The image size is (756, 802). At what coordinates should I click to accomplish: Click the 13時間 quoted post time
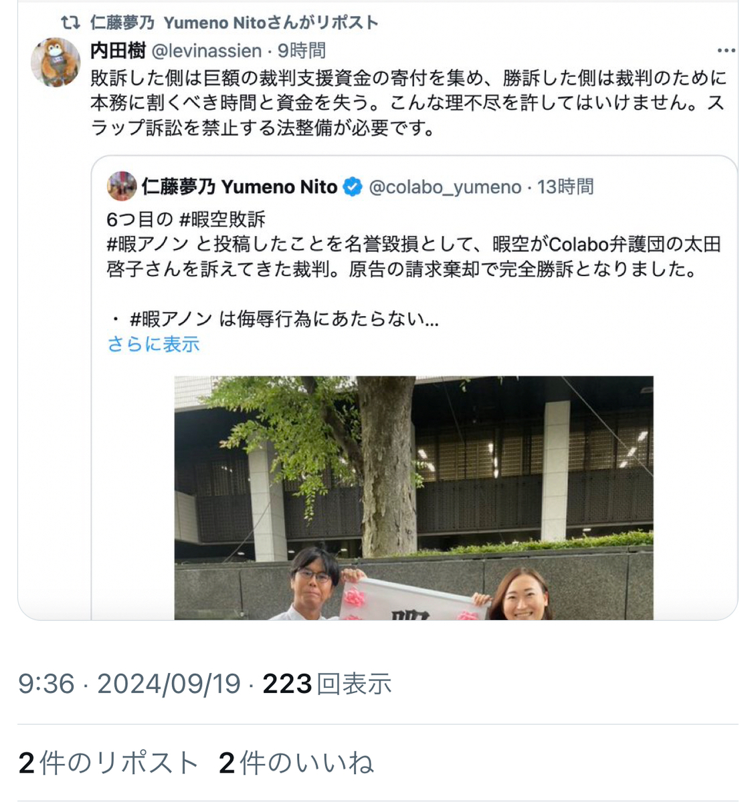[x=565, y=187]
